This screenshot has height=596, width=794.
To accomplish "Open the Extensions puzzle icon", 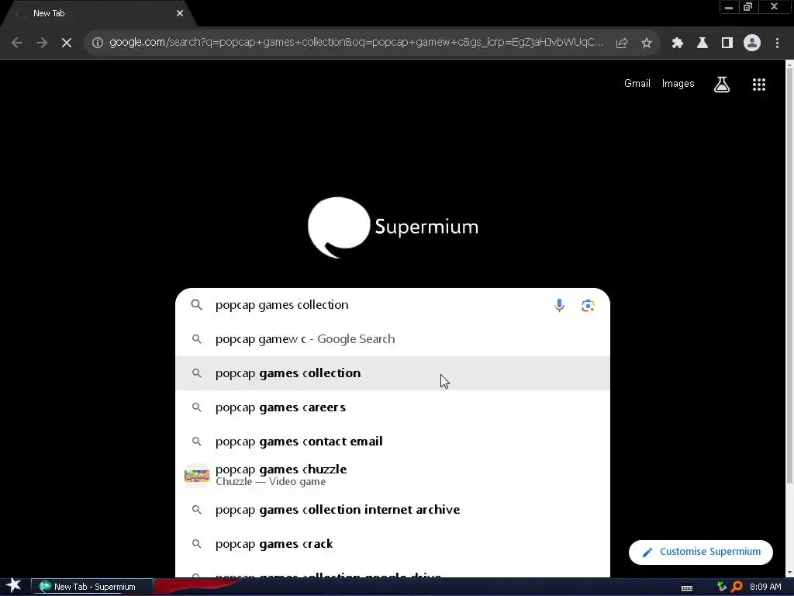I will pos(678,43).
